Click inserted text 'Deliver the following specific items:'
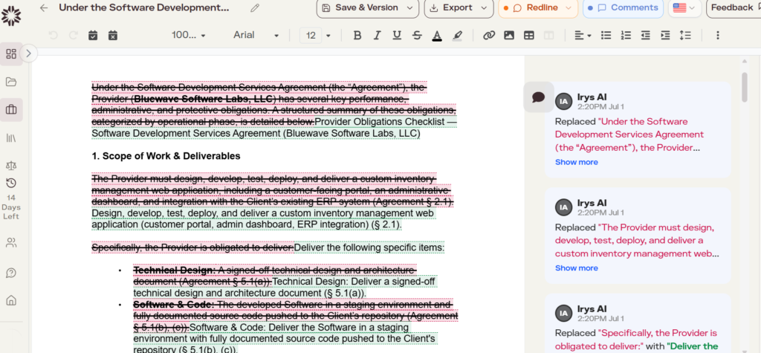 (x=369, y=247)
